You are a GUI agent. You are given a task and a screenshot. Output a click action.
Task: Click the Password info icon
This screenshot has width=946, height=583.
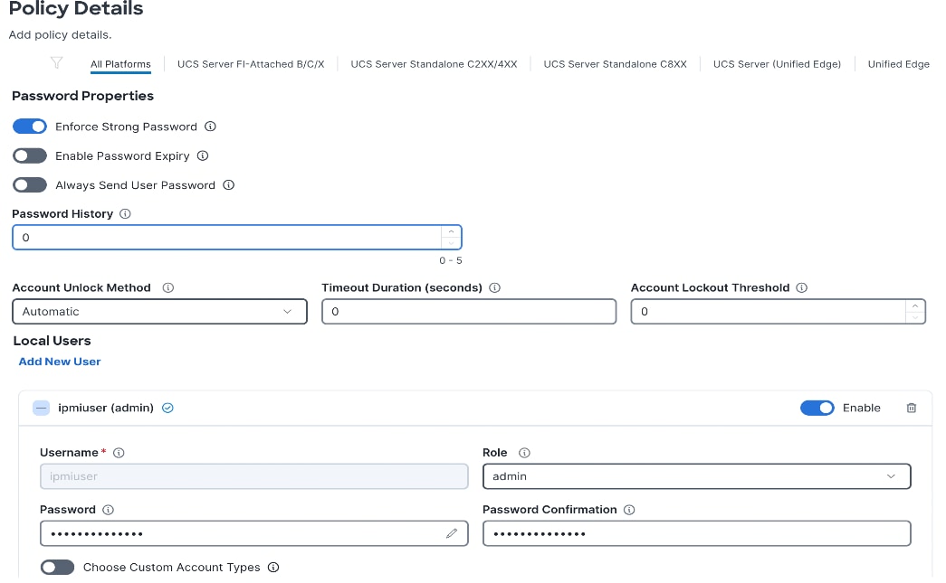108,510
